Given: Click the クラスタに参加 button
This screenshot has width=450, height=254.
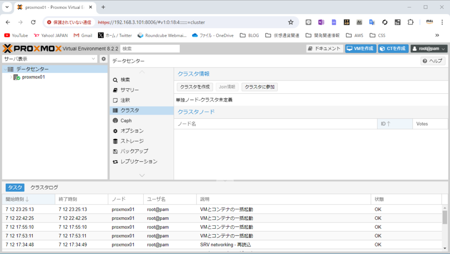Looking at the screenshot, I should 259,87.
